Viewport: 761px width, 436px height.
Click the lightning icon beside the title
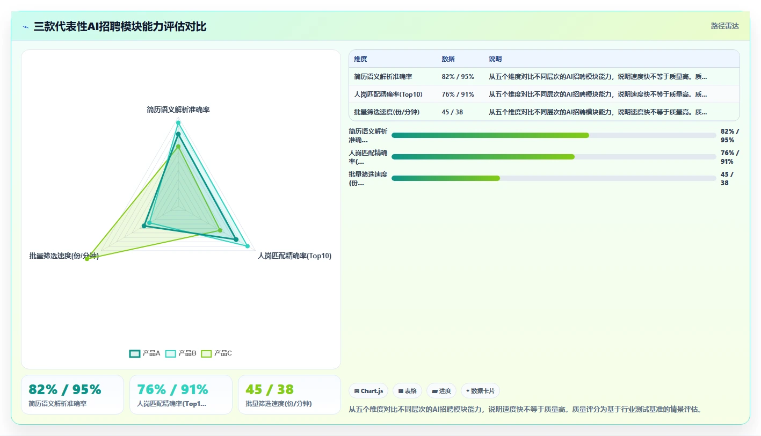point(26,27)
